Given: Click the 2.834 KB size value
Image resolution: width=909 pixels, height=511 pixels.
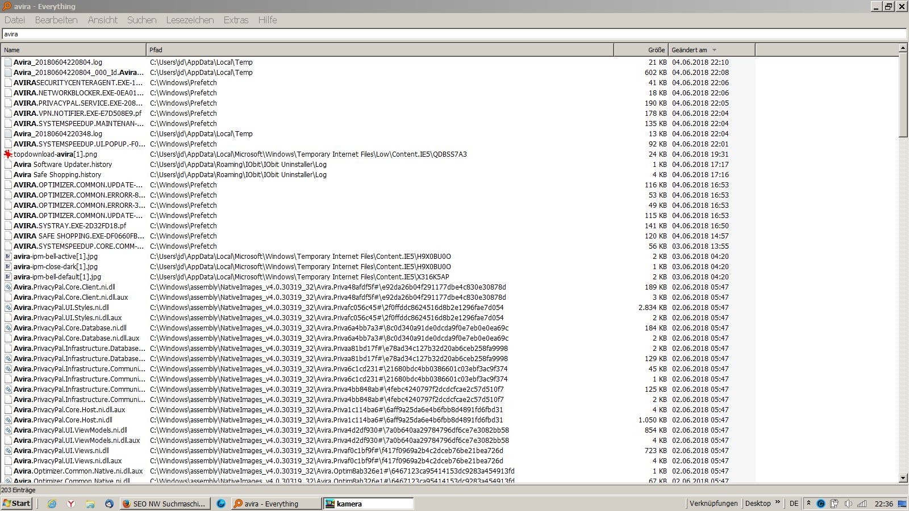Looking at the screenshot, I should coord(653,308).
